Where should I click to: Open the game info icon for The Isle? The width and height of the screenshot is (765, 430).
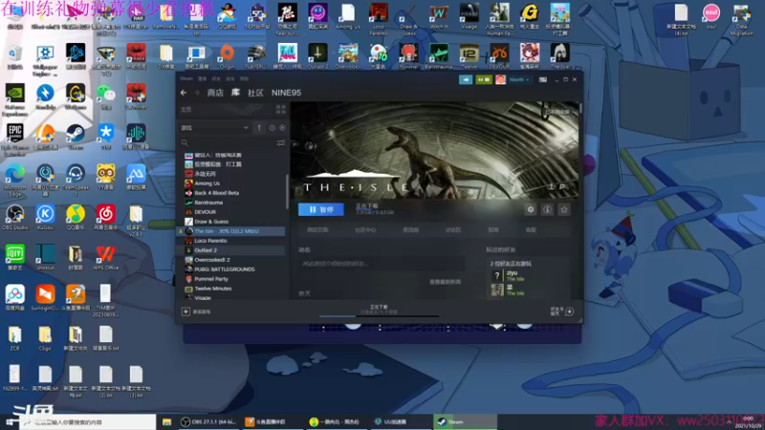point(547,209)
